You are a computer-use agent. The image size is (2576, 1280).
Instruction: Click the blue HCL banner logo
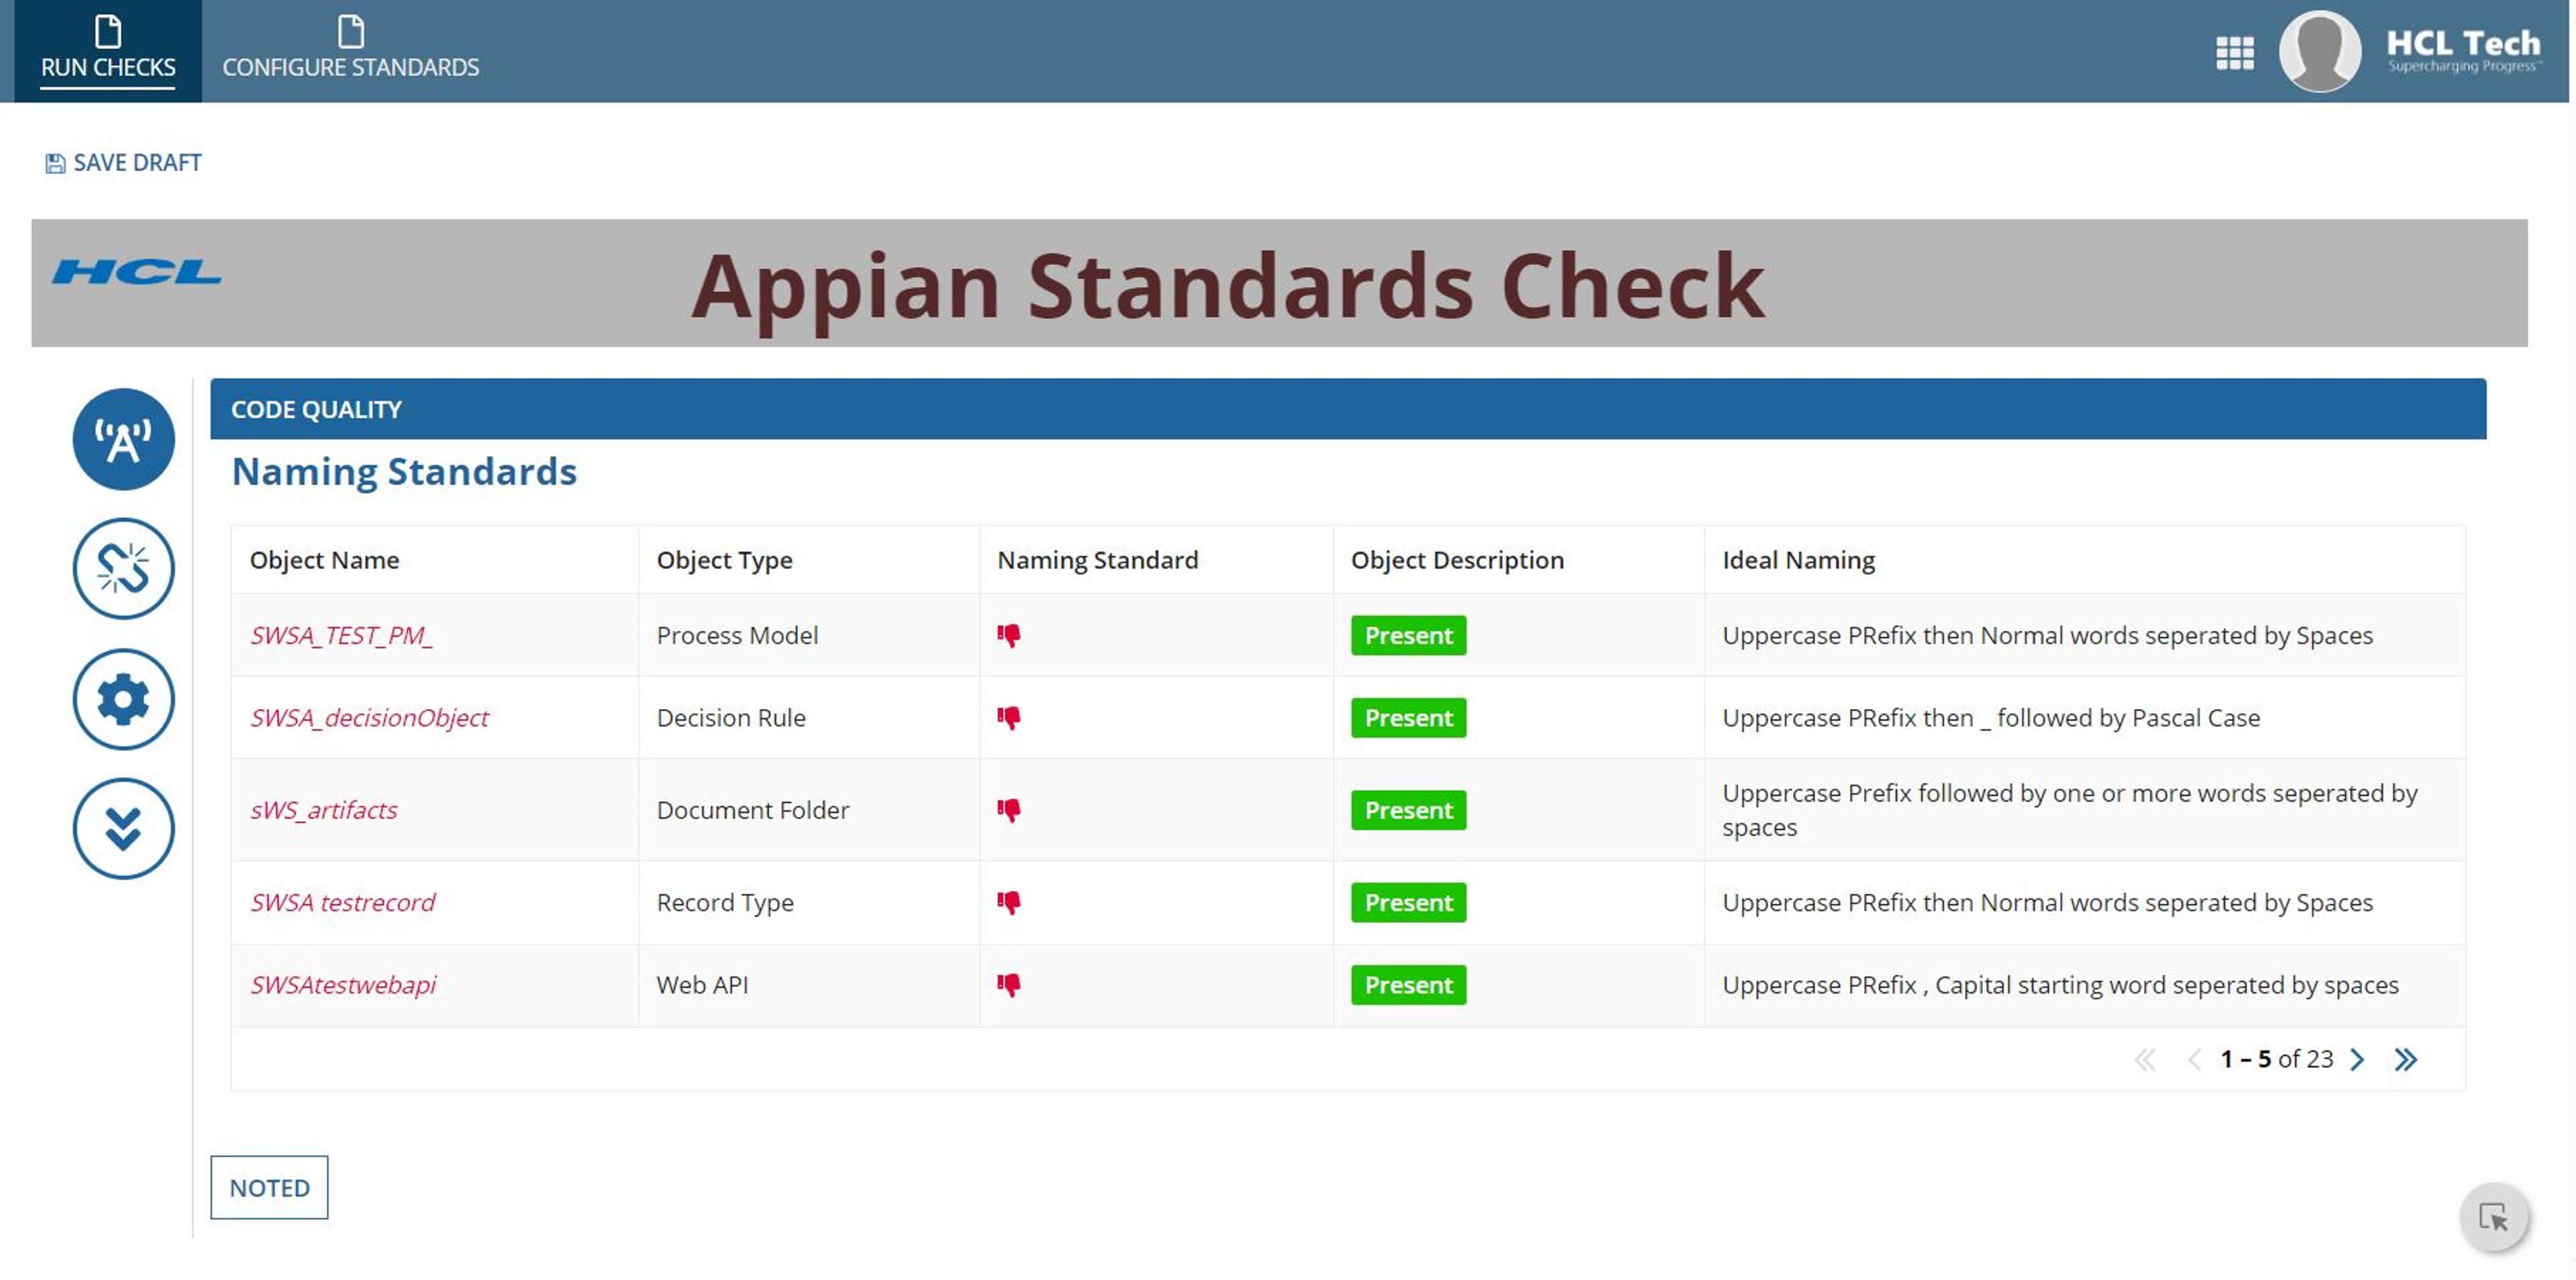click(137, 271)
